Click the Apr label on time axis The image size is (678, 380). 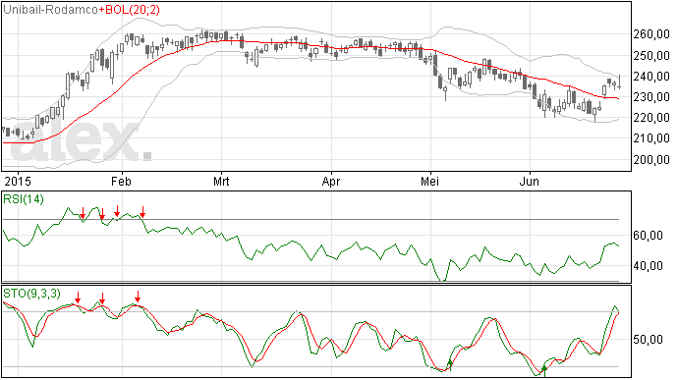(331, 181)
